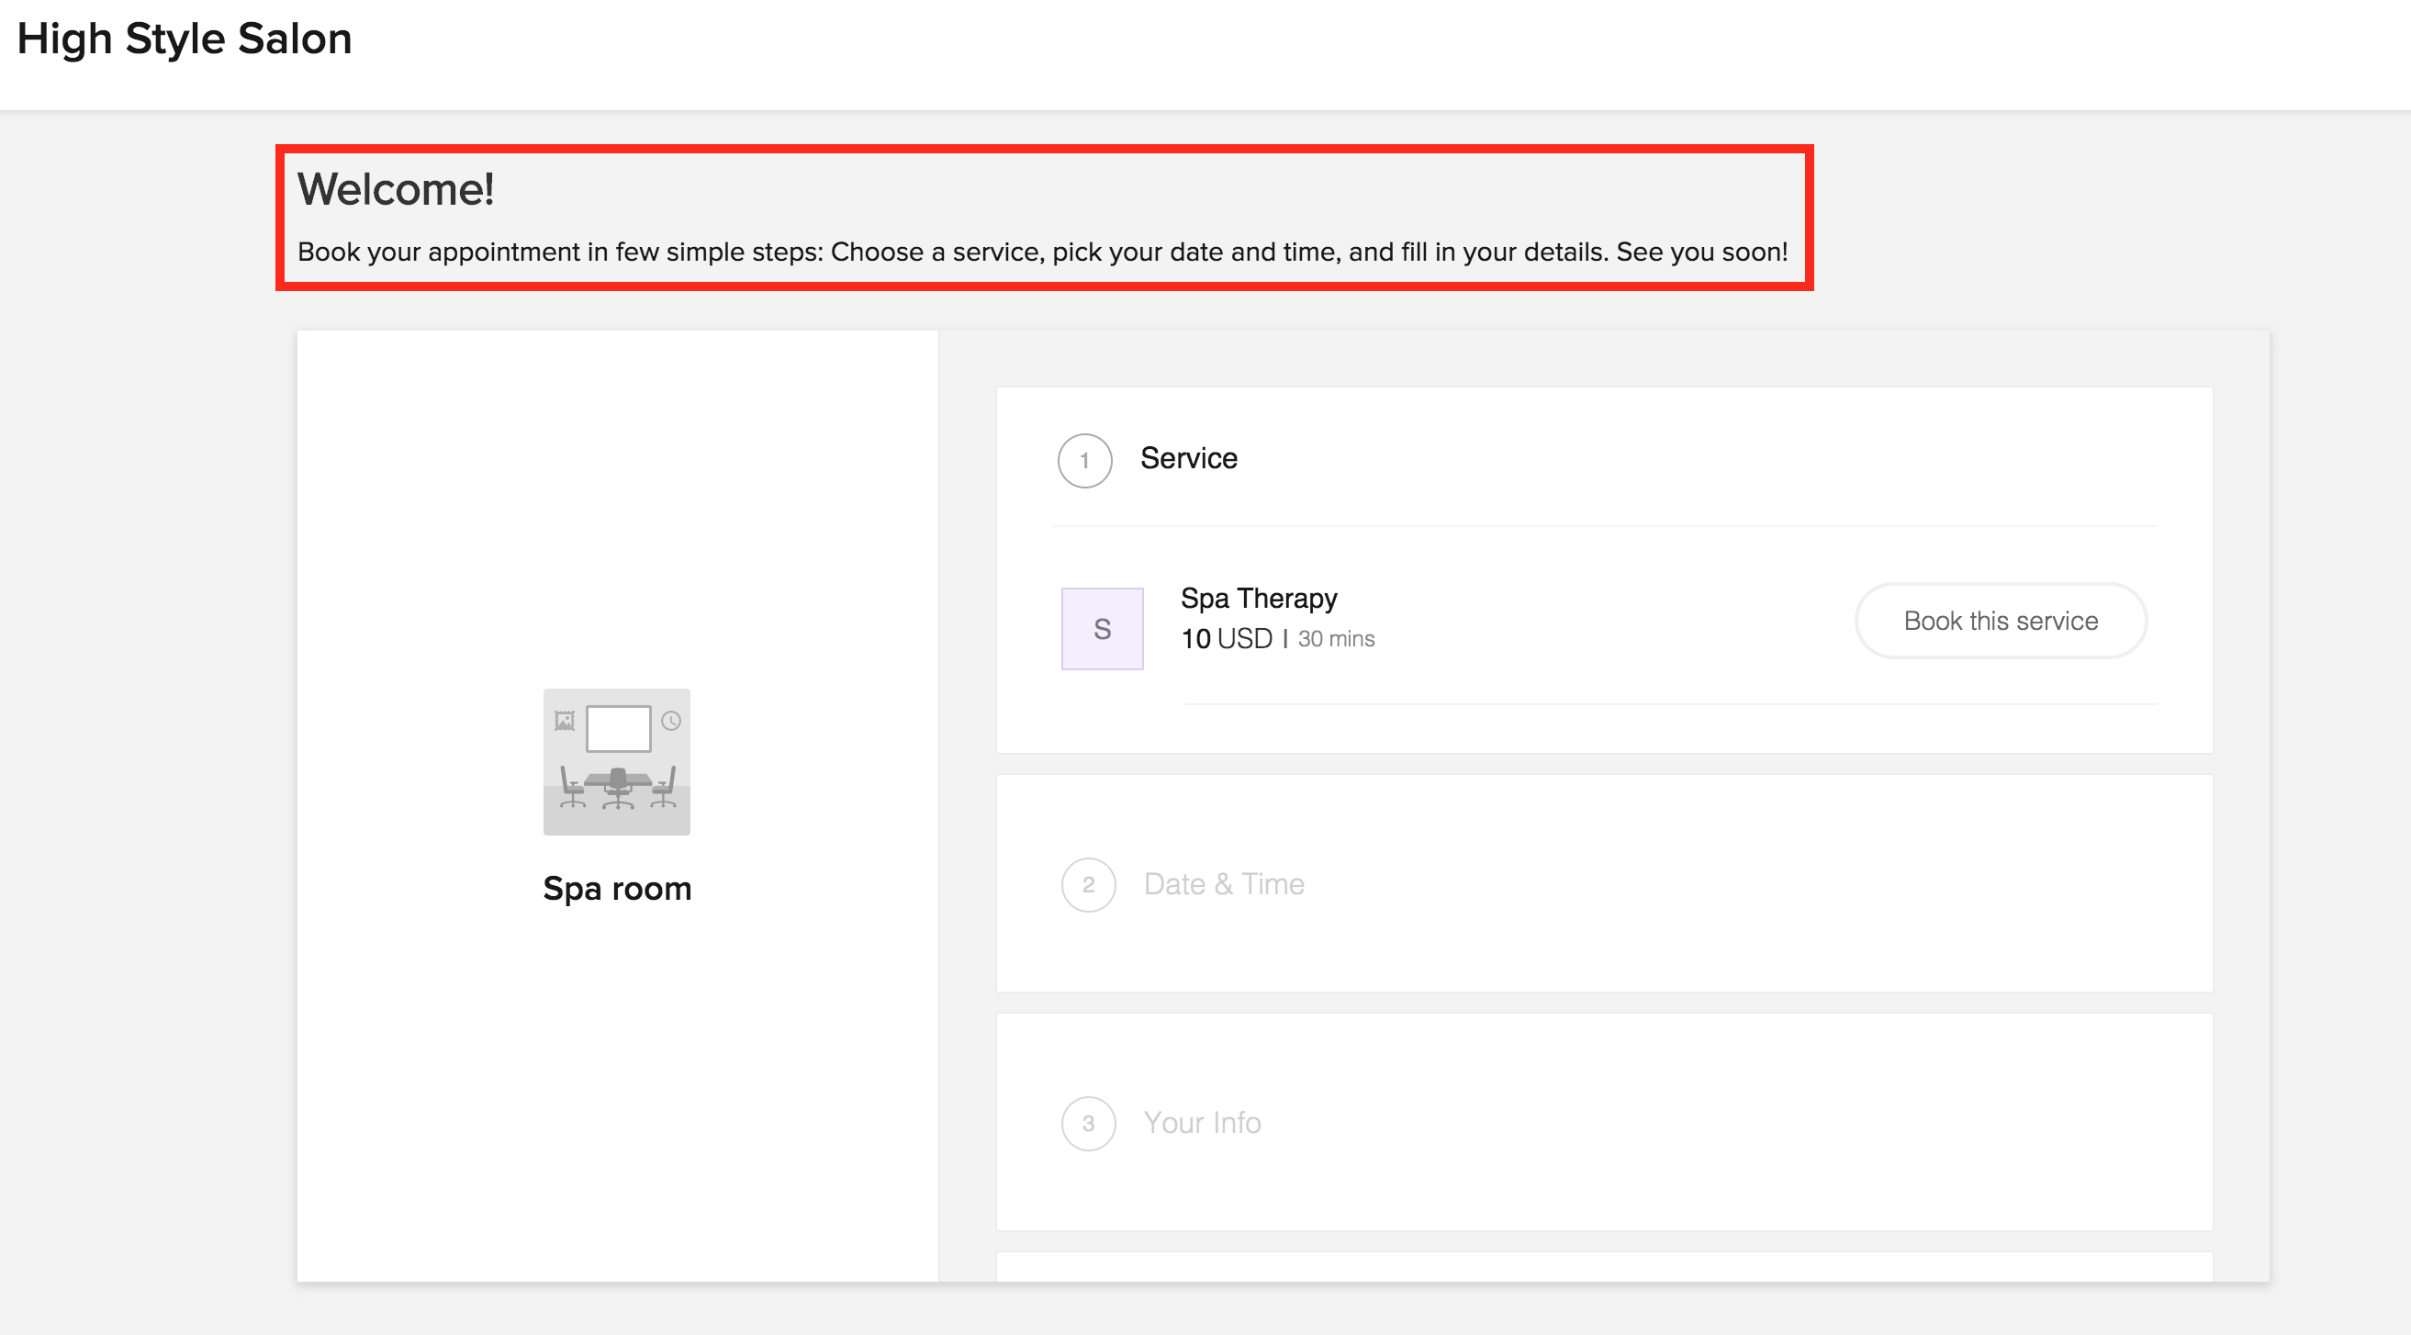Click the booking instructions welcome paragraph
Screen dimensions: 2411x1335
1042,252
